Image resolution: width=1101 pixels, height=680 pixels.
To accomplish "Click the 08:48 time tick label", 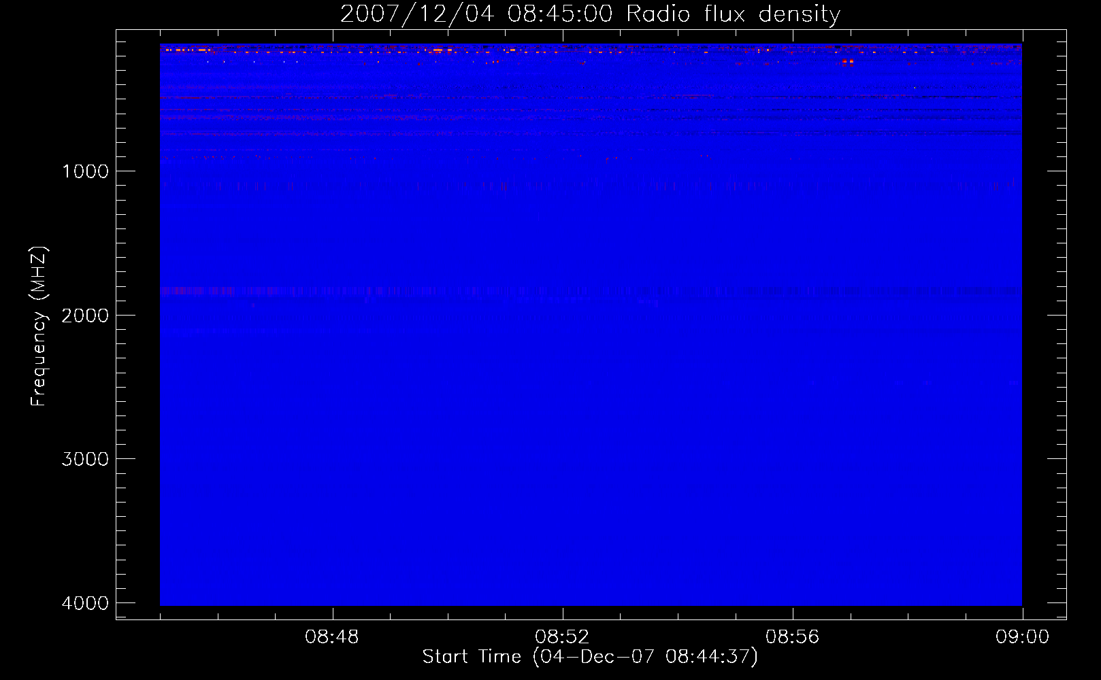I will tap(332, 637).
